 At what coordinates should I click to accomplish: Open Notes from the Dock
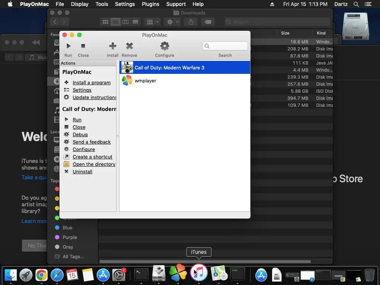88,275
